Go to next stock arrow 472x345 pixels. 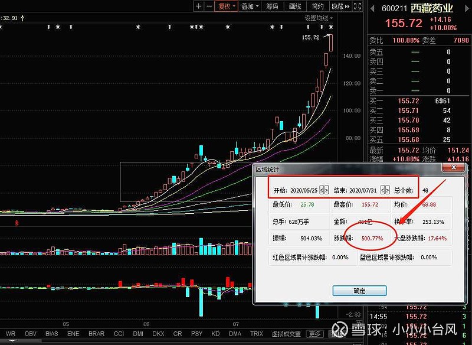coord(467,8)
